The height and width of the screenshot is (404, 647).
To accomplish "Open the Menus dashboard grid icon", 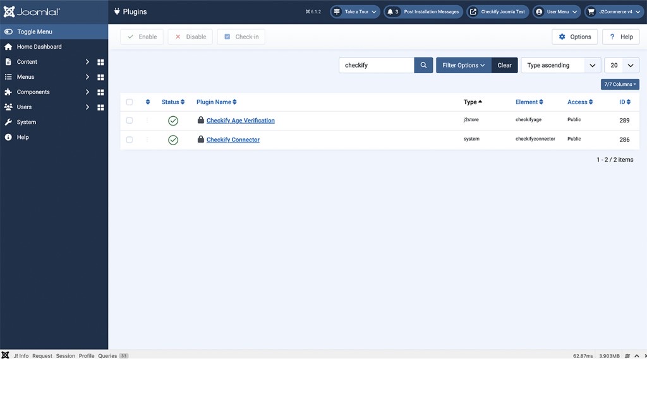I will click(100, 77).
